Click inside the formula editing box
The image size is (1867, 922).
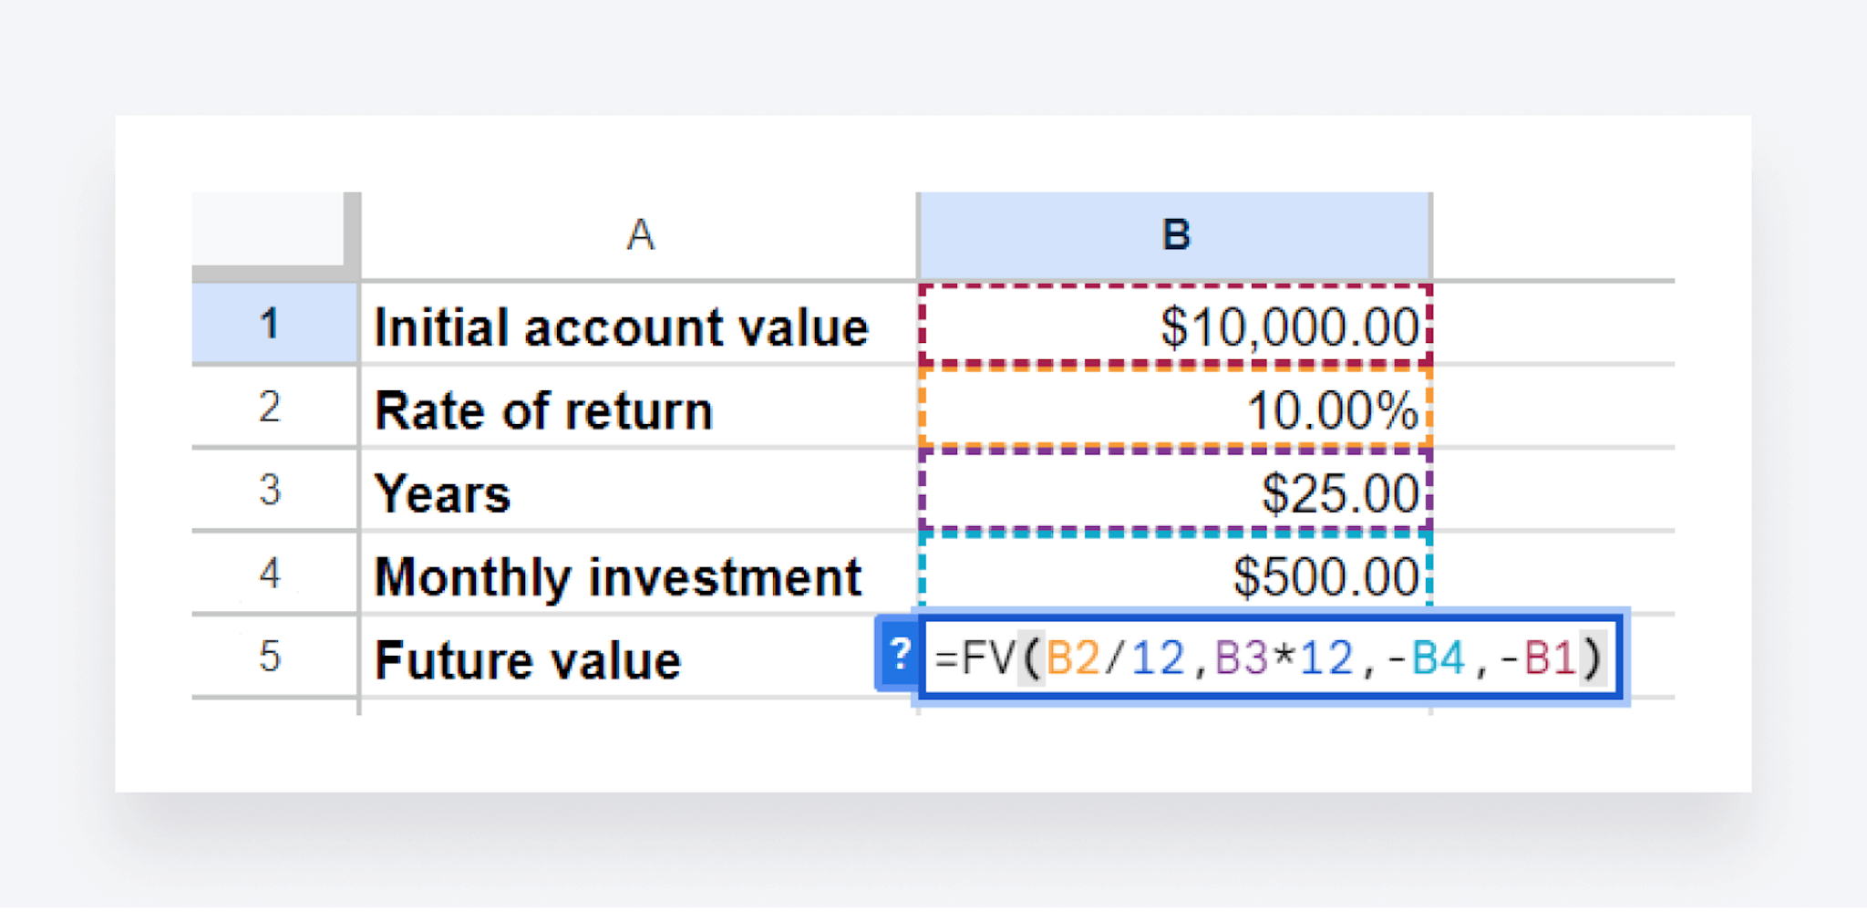1276,658
